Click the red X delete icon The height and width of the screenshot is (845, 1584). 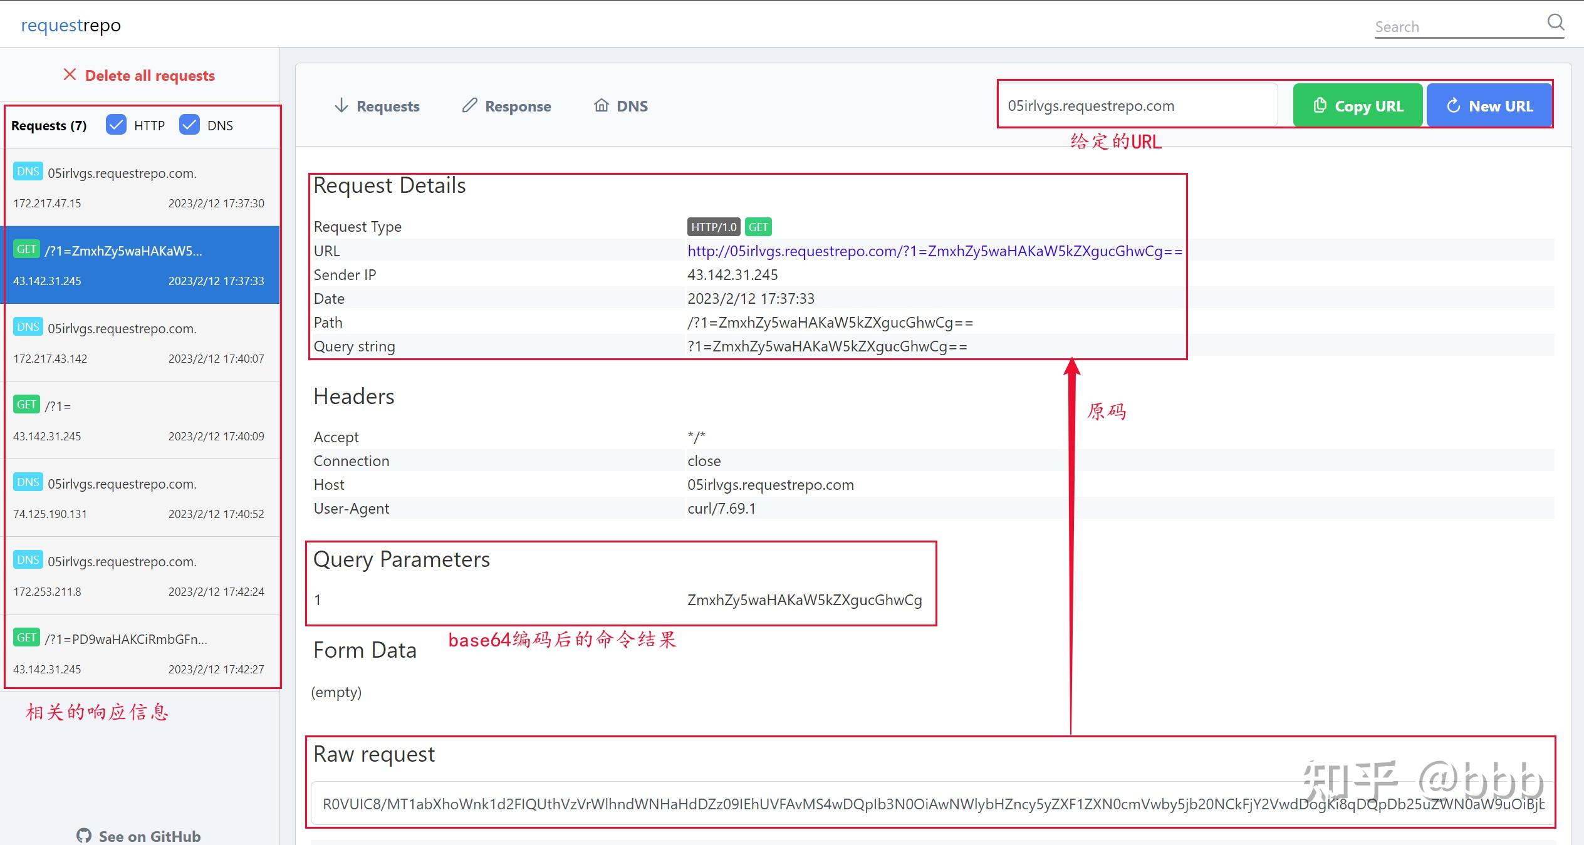coord(70,75)
